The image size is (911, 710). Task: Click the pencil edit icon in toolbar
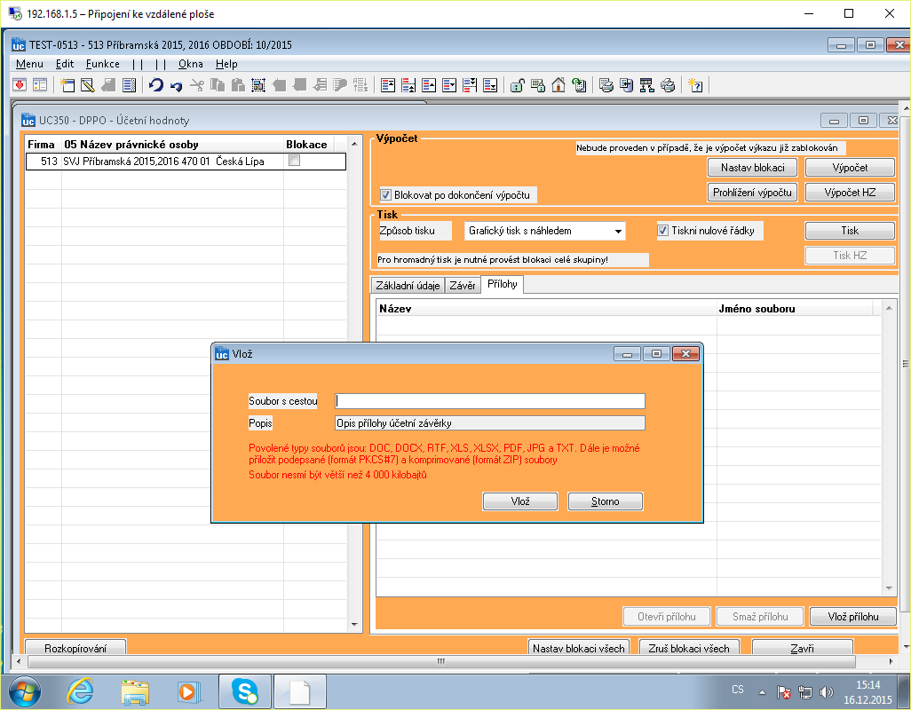coord(88,85)
